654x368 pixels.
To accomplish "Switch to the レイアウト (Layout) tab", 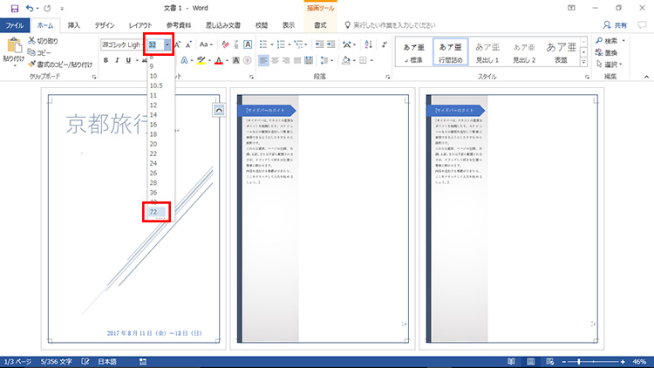I will click(x=139, y=26).
